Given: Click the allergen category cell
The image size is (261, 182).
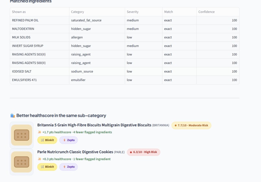Looking at the screenshot, I should (97, 37).
